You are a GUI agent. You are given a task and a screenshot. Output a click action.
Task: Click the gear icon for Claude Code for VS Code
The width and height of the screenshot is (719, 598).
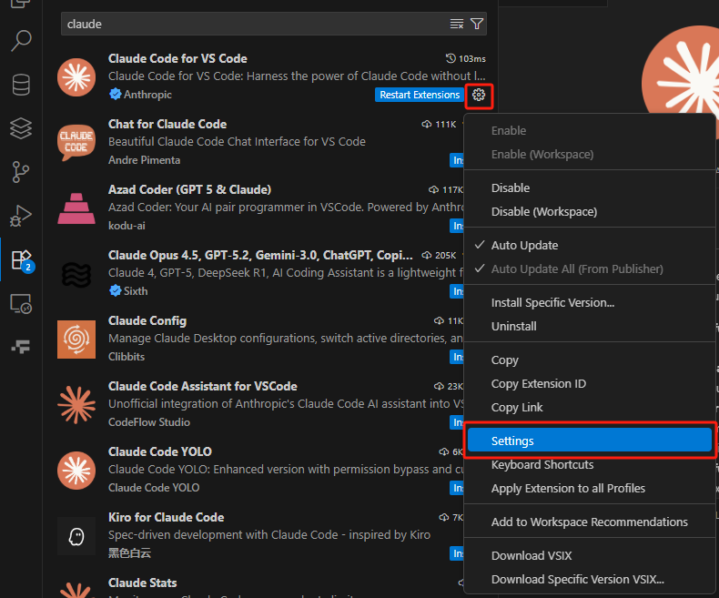pyautogui.click(x=479, y=95)
